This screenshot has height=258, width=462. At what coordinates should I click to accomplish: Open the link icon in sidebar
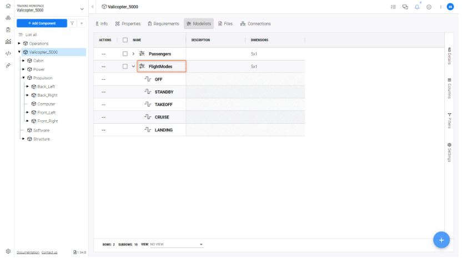(x=8, y=65)
